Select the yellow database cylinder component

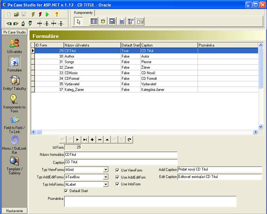tap(103, 21)
